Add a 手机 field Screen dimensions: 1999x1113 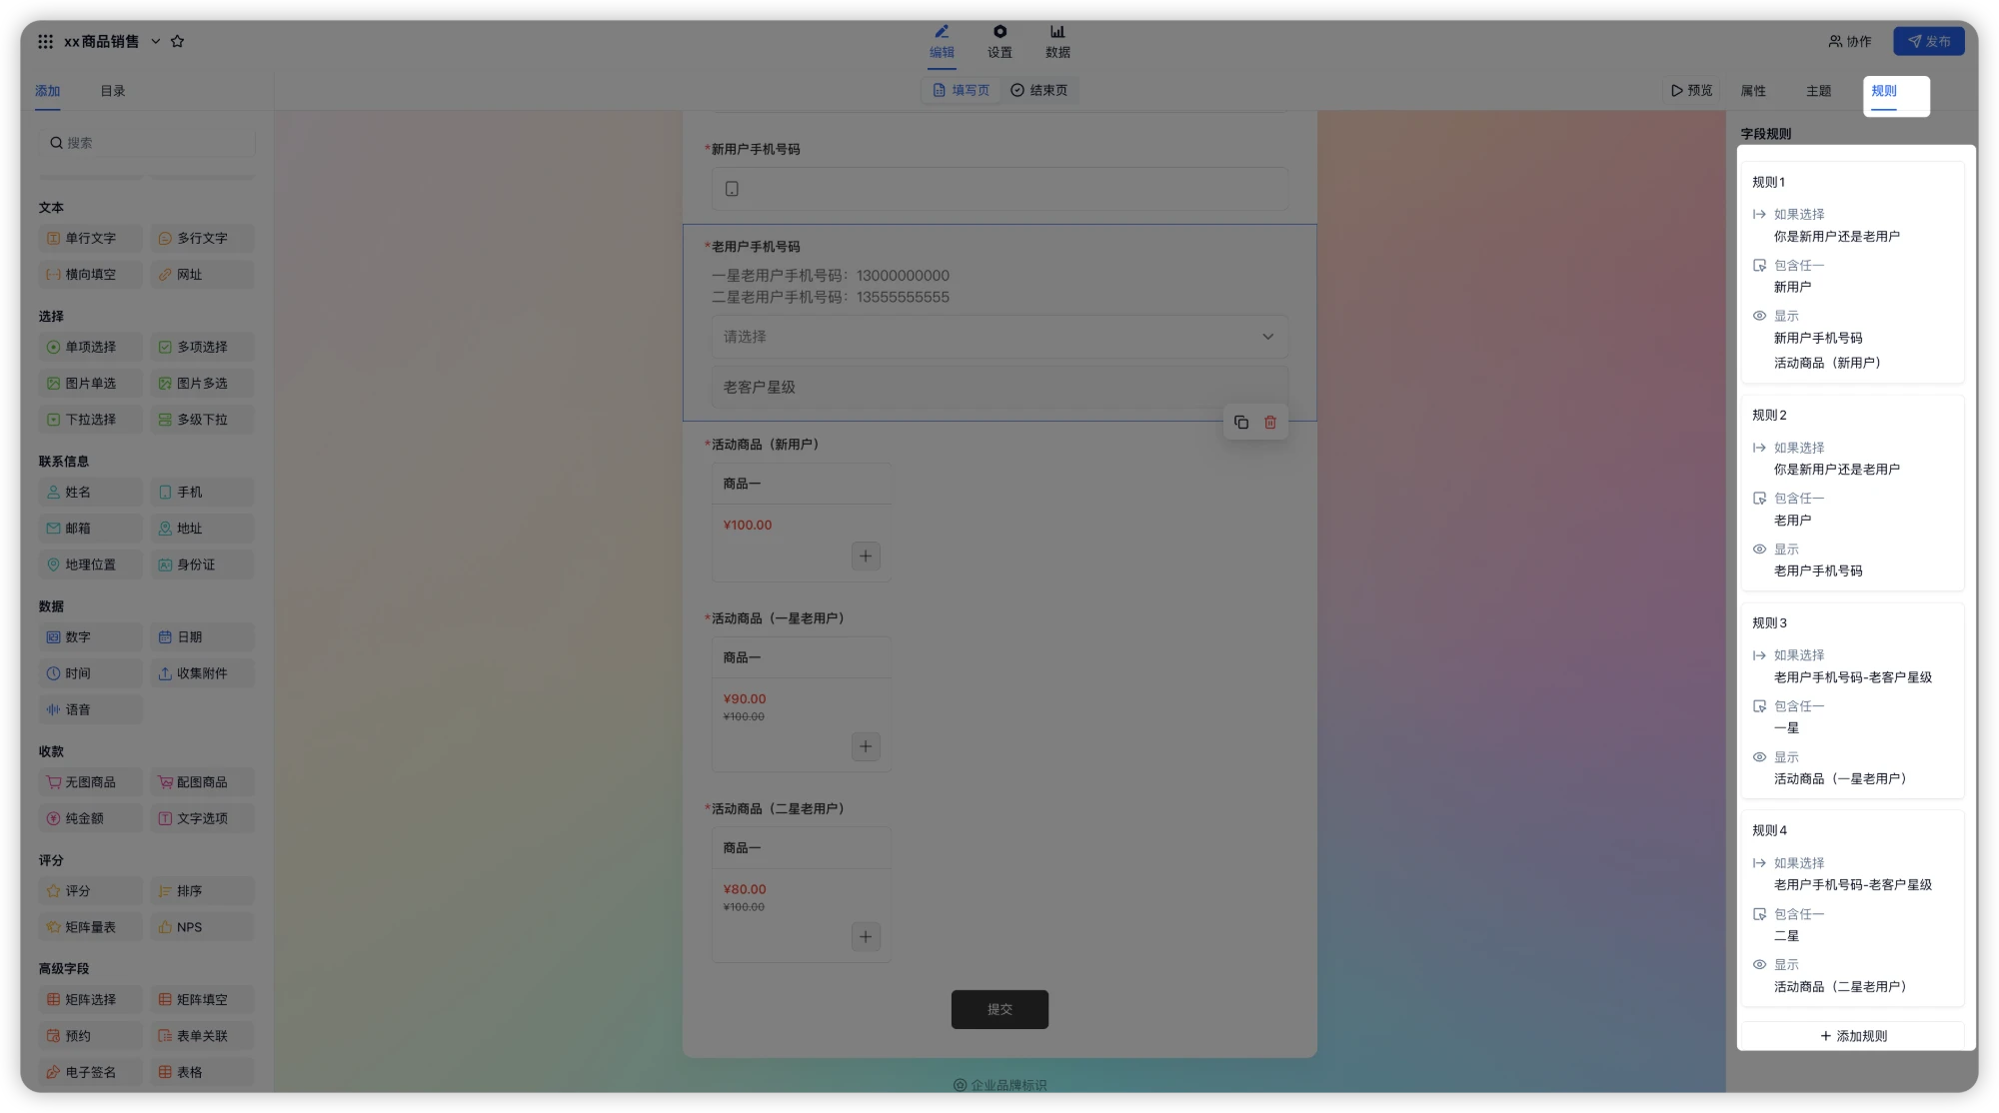click(x=203, y=493)
